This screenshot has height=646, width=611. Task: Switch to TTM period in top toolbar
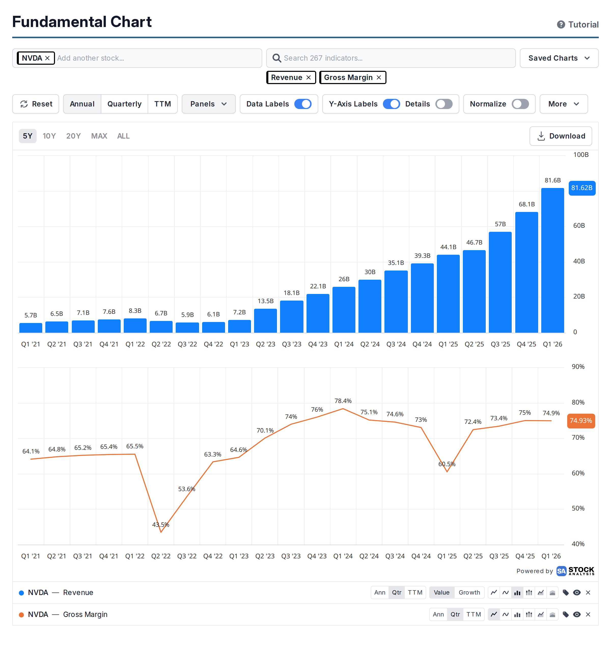click(162, 104)
